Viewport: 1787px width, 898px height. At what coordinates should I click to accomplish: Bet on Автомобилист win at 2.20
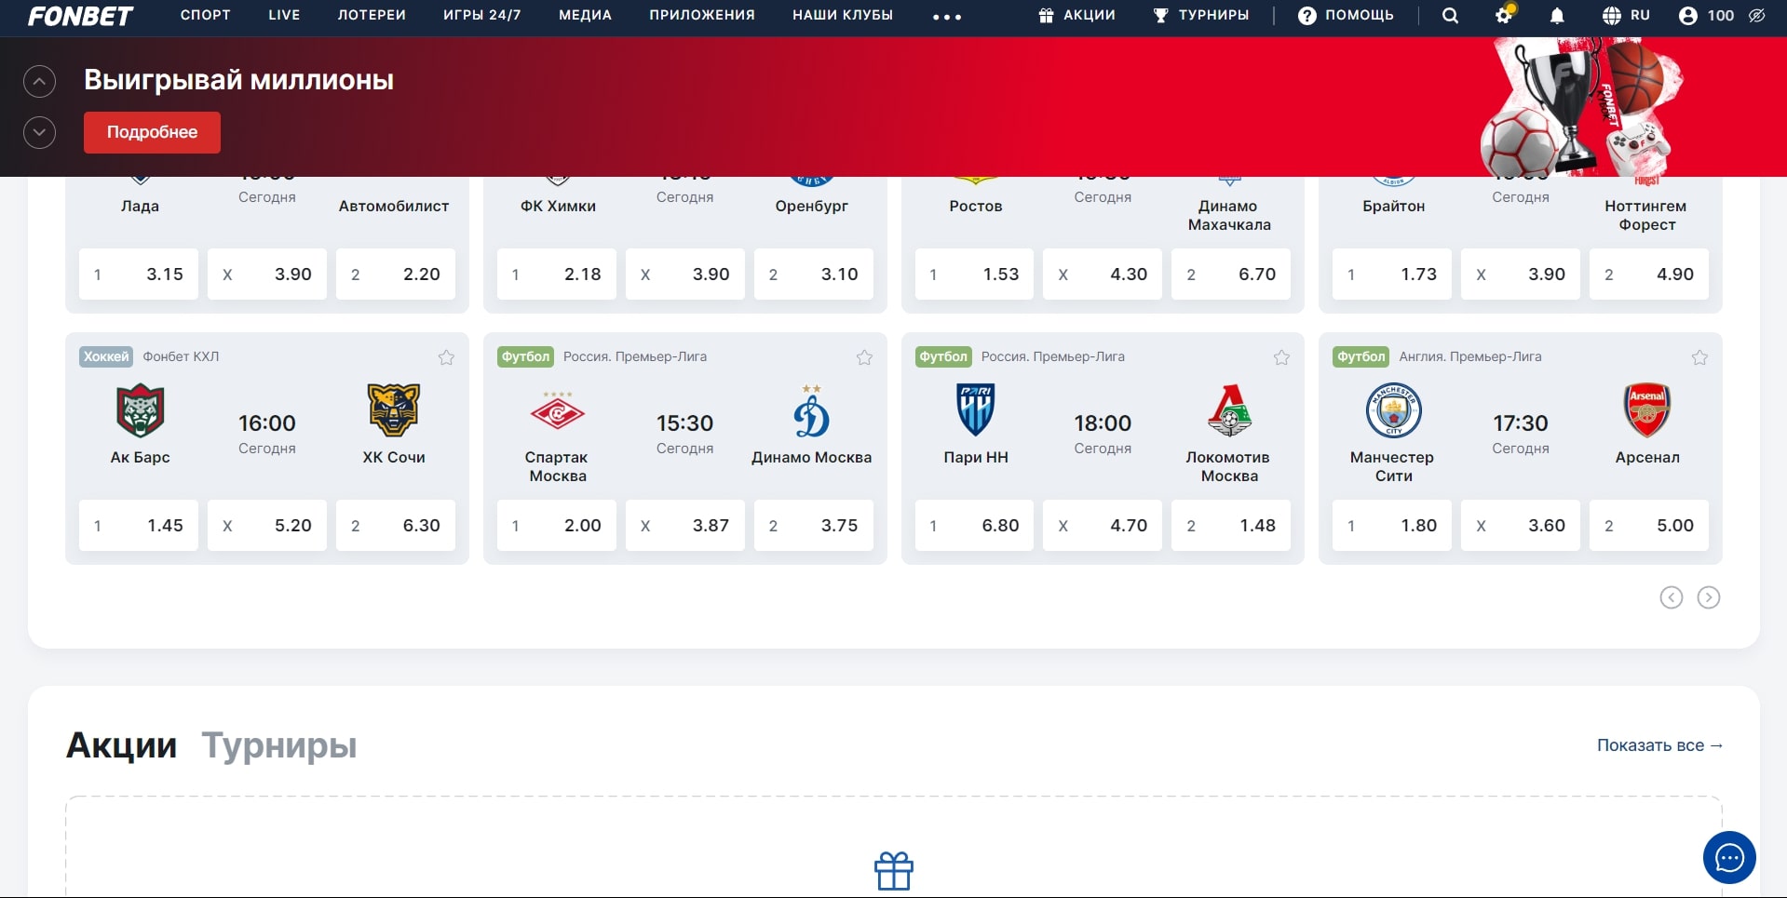click(x=396, y=274)
